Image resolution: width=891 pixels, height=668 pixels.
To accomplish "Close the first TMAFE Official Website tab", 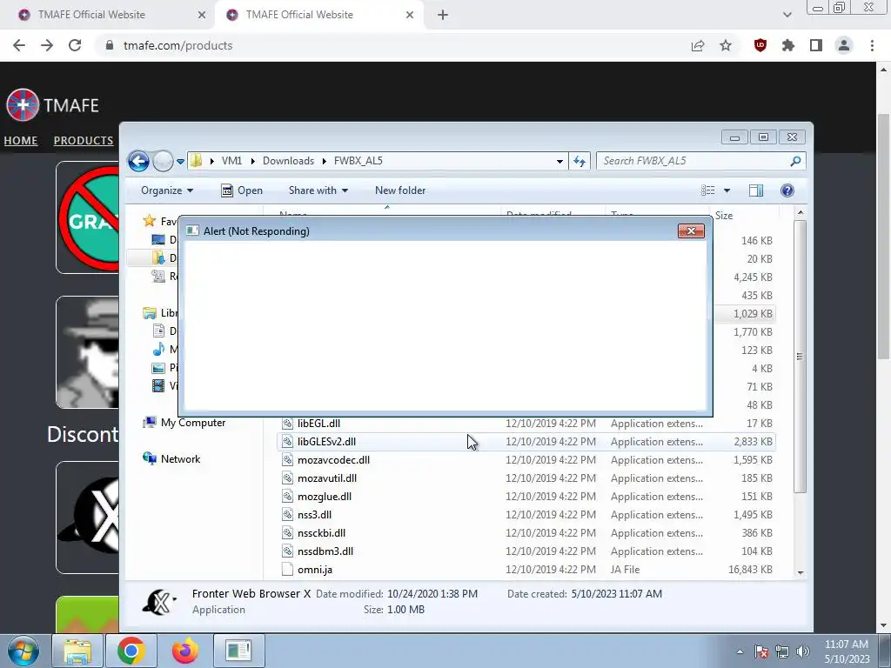I will click(202, 15).
